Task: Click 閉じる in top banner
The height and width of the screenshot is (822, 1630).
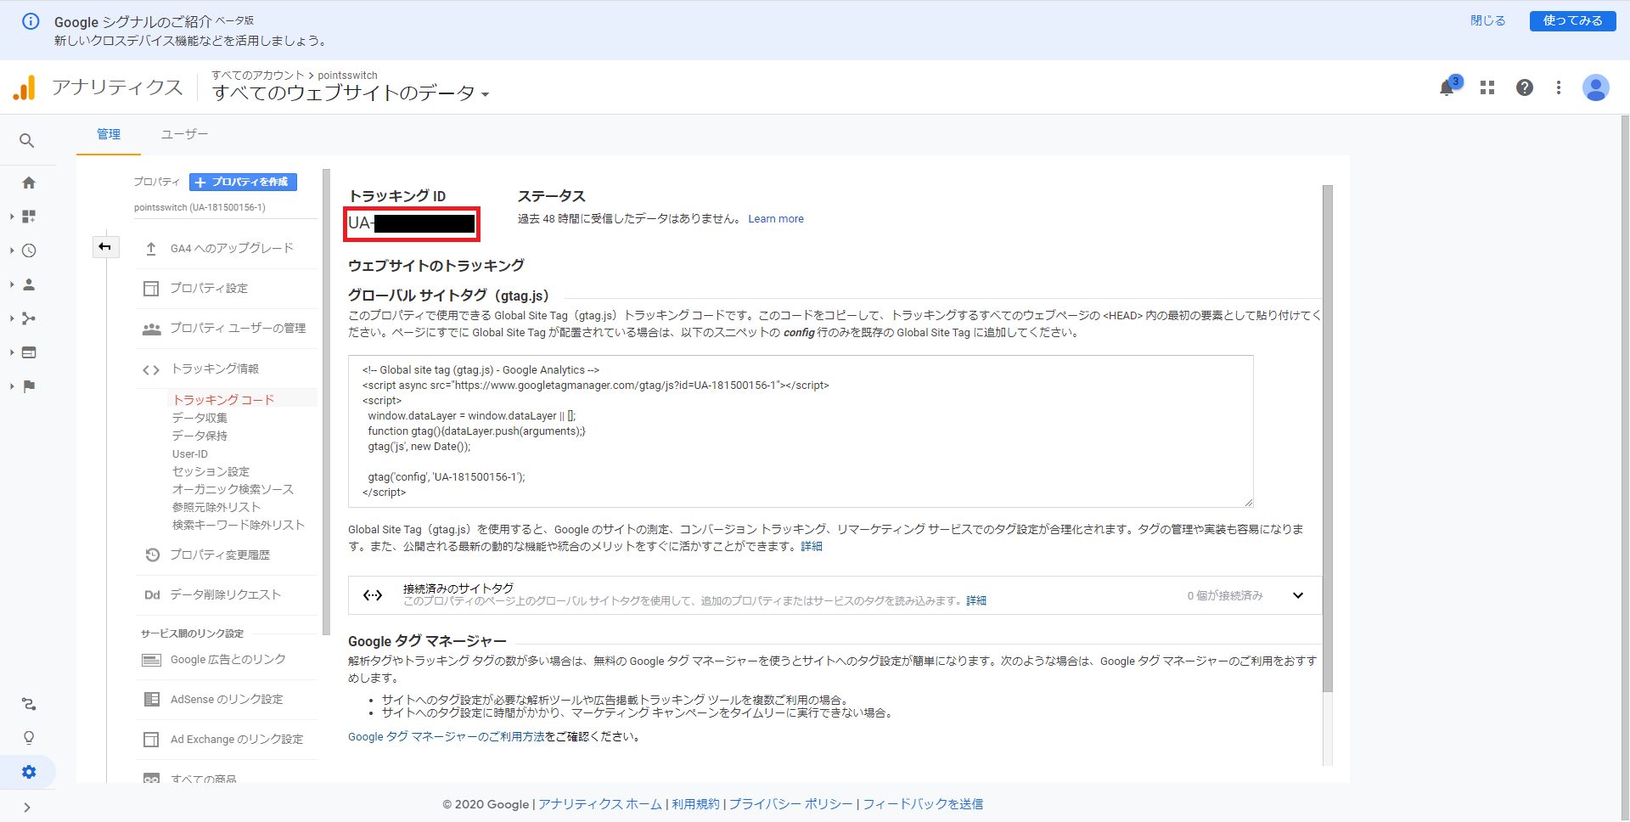Action: pos(1487,20)
